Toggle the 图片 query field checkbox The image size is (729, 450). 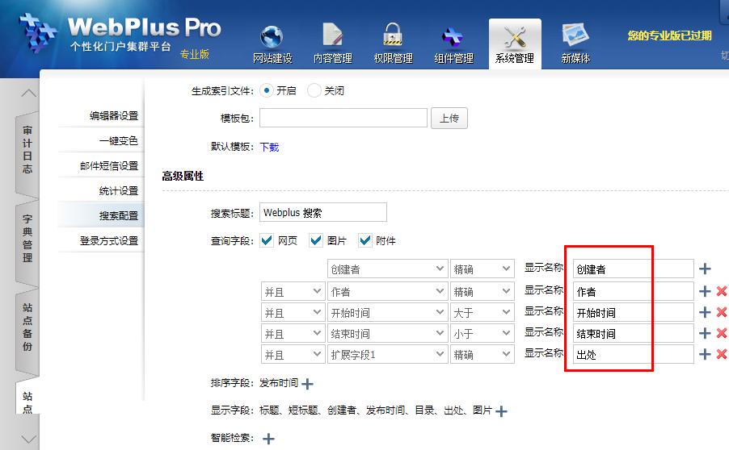coord(316,240)
